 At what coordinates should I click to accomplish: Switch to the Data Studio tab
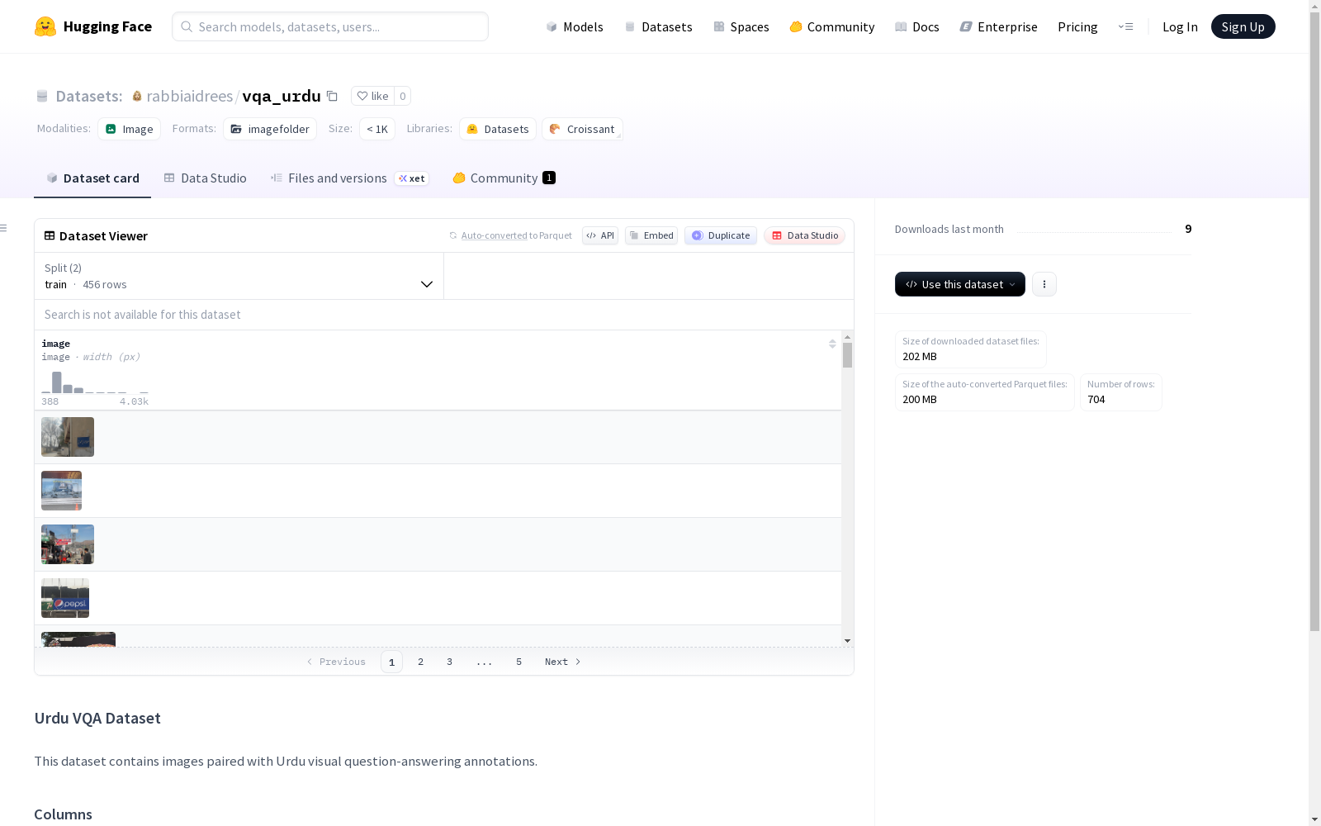click(205, 178)
